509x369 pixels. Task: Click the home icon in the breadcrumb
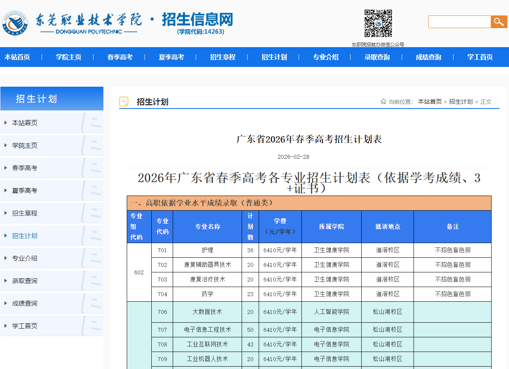tap(383, 102)
